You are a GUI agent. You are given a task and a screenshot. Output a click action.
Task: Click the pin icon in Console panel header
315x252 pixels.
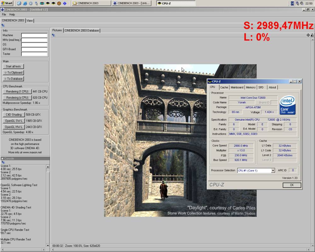click(3, 162)
